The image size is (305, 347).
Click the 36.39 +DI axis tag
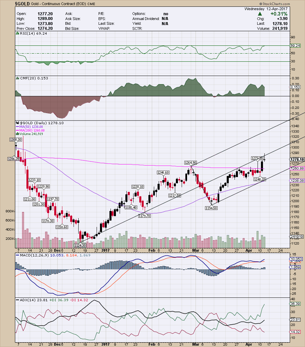pyautogui.click(x=295, y=304)
